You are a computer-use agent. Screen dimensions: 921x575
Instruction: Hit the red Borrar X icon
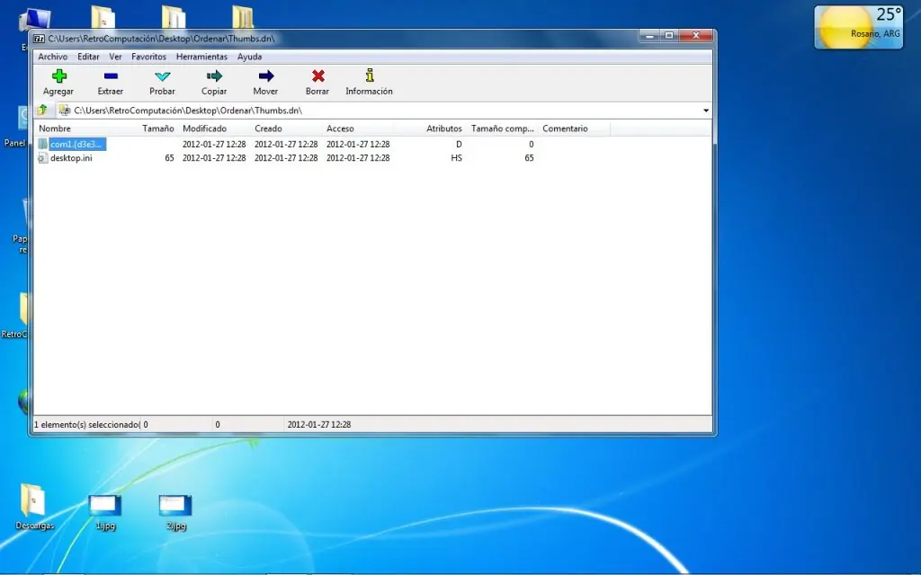(x=317, y=75)
